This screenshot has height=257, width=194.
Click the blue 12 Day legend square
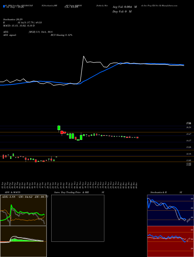[4, 6]
